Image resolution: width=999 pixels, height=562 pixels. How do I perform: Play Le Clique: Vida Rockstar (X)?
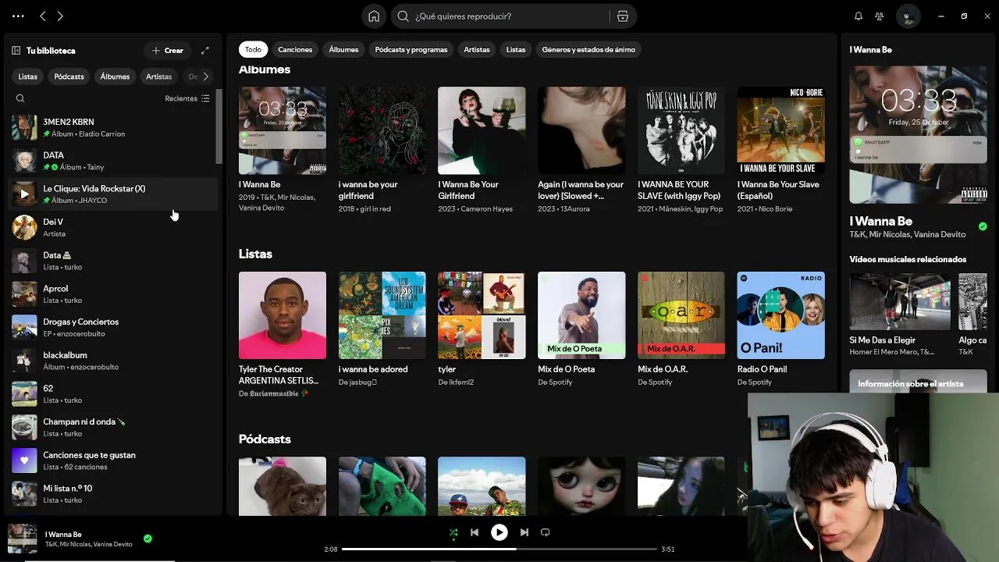pyautogui.click(x=24, y=194)
